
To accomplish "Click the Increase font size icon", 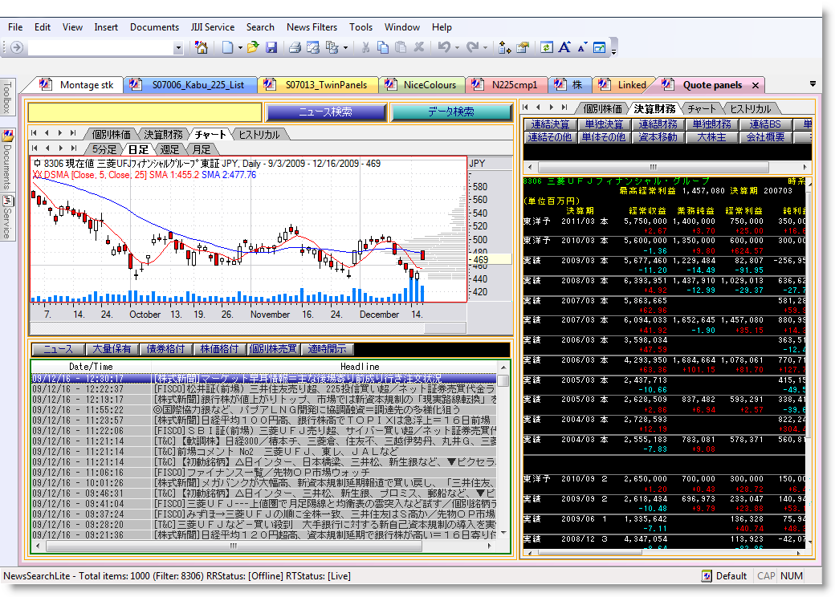I will point(564,47).
